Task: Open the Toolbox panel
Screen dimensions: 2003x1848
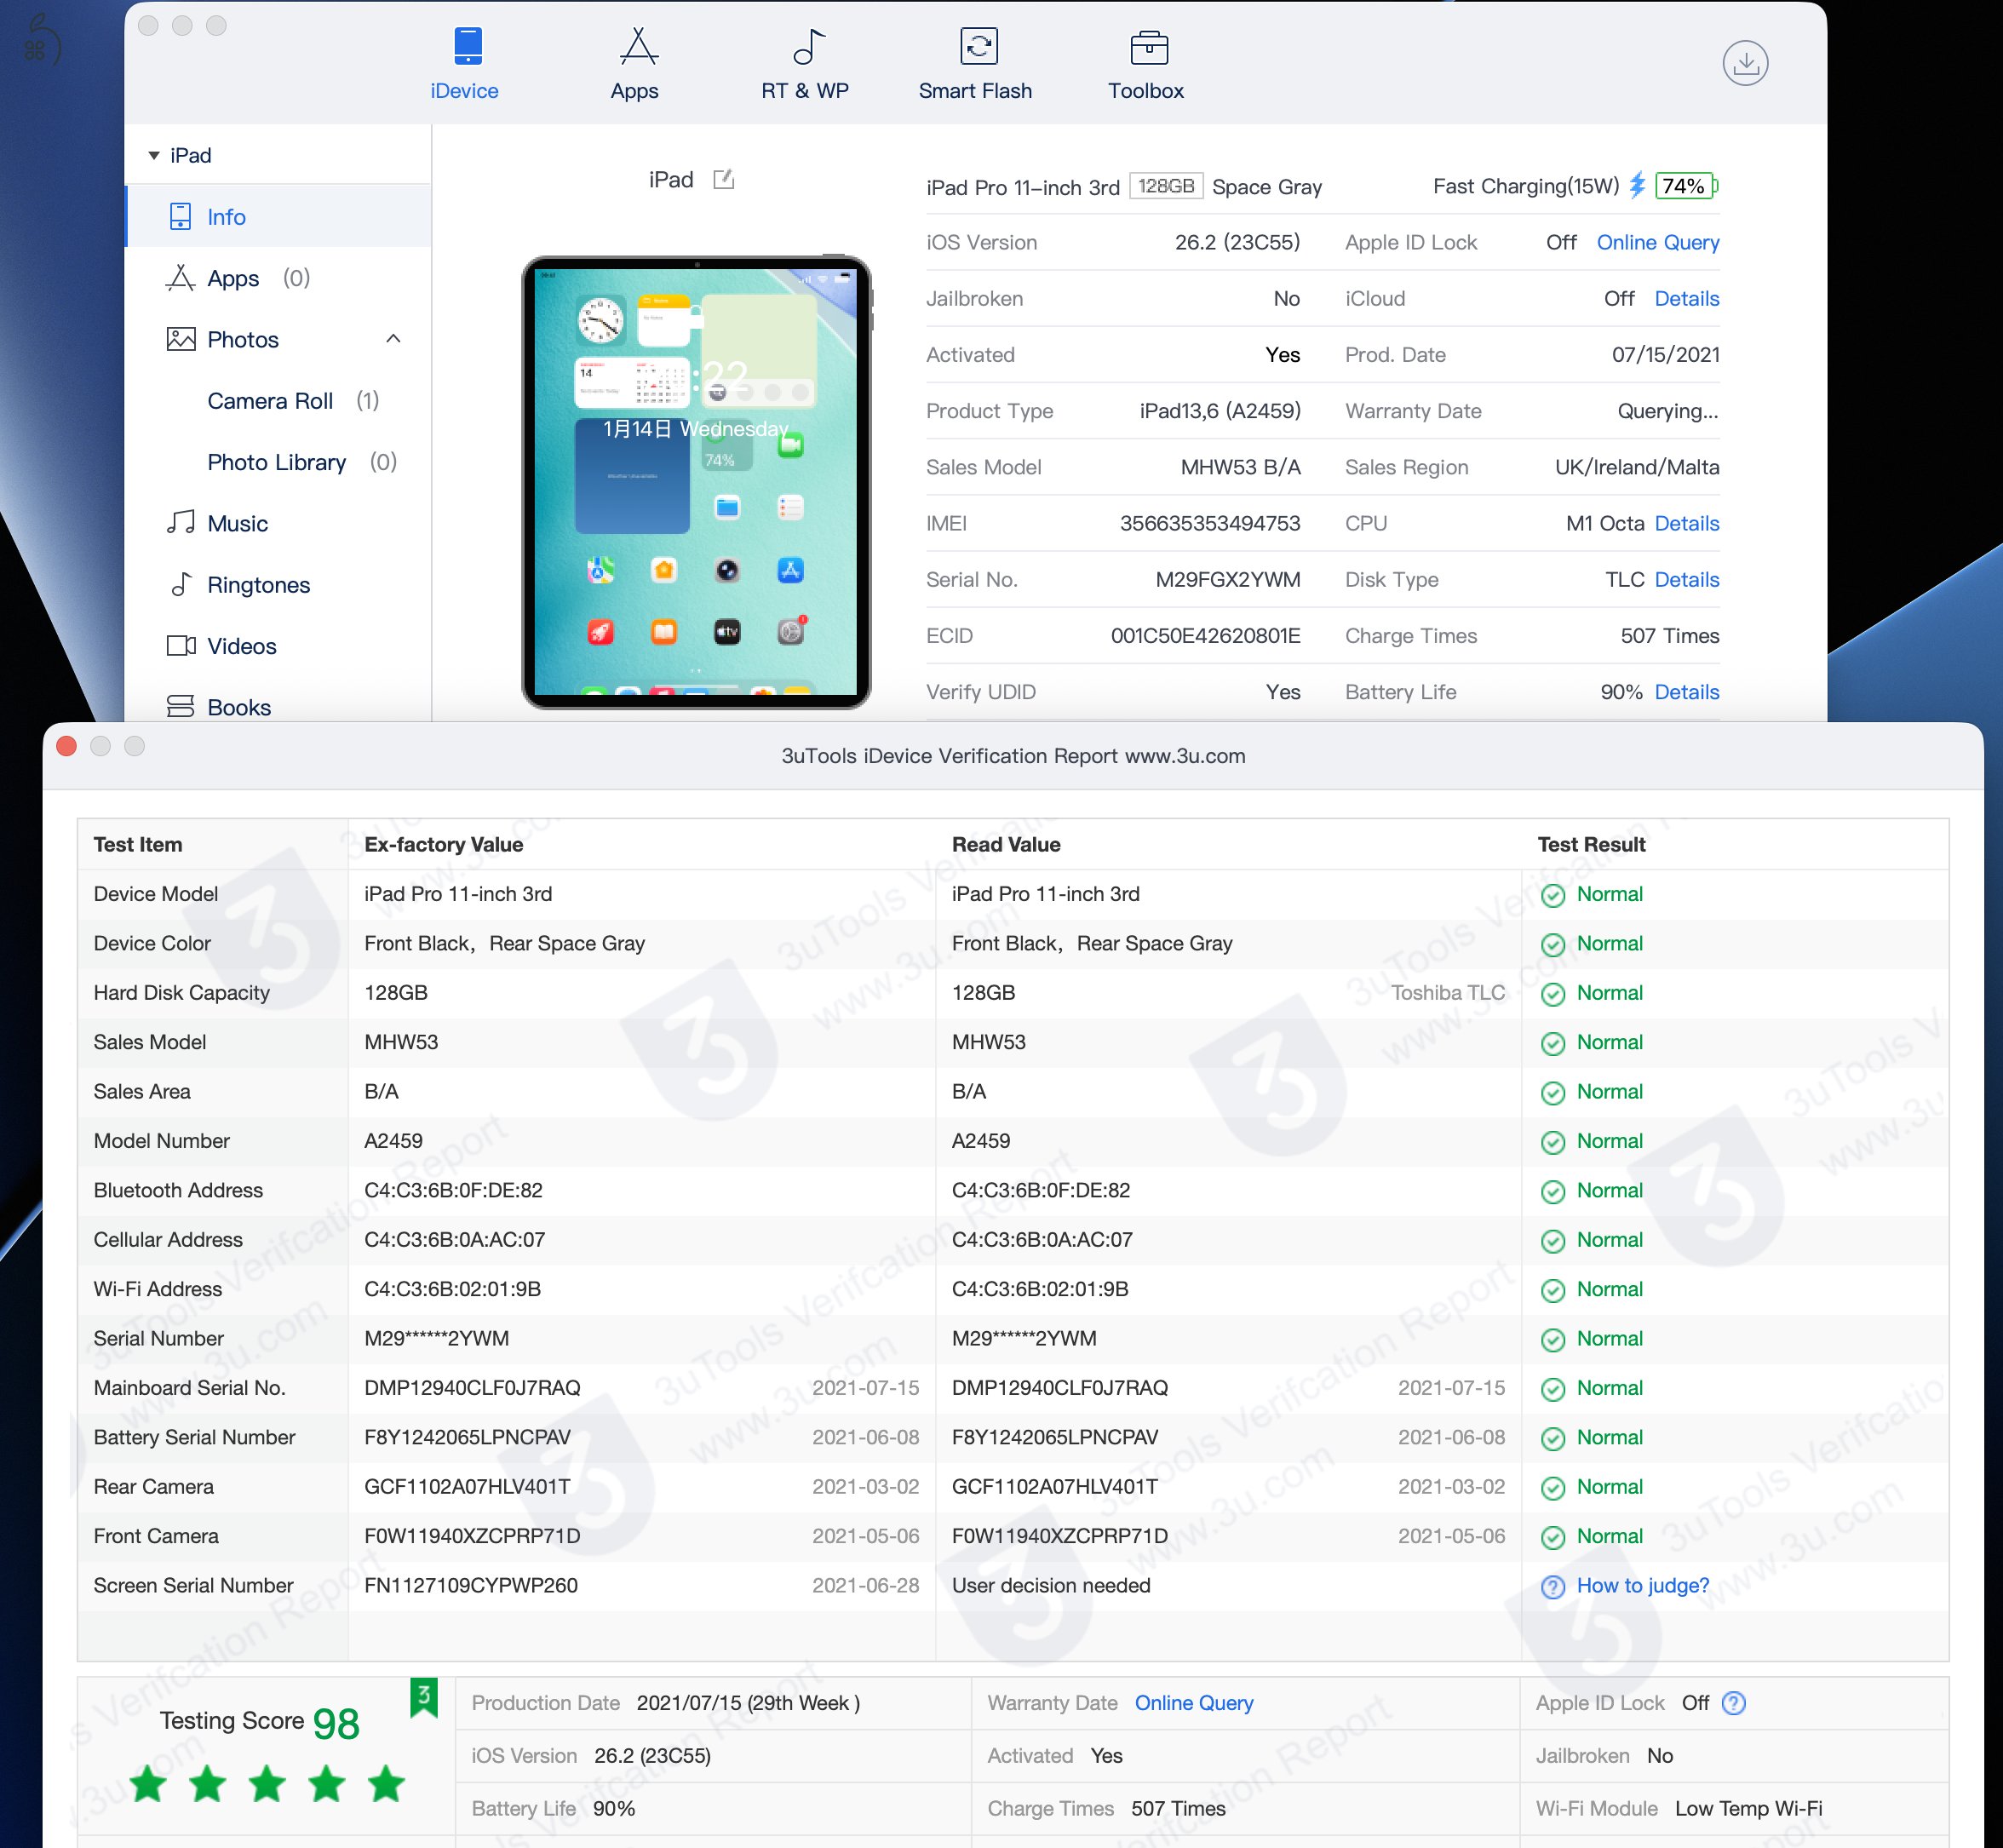Action: 1146,62
